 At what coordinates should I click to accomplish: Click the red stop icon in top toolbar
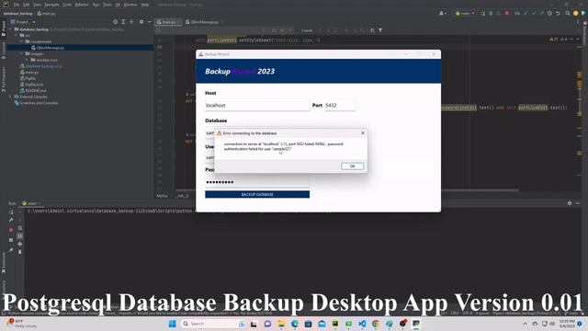[x=507, y=13]
